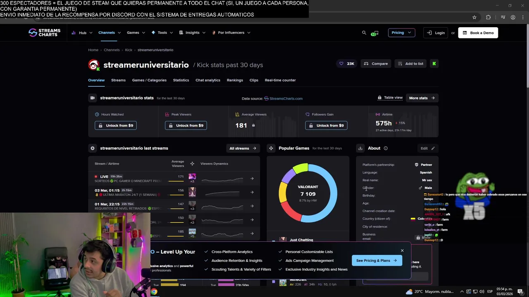Click the All streams button
The image size is (529, 297).
(x=243, y=148)
